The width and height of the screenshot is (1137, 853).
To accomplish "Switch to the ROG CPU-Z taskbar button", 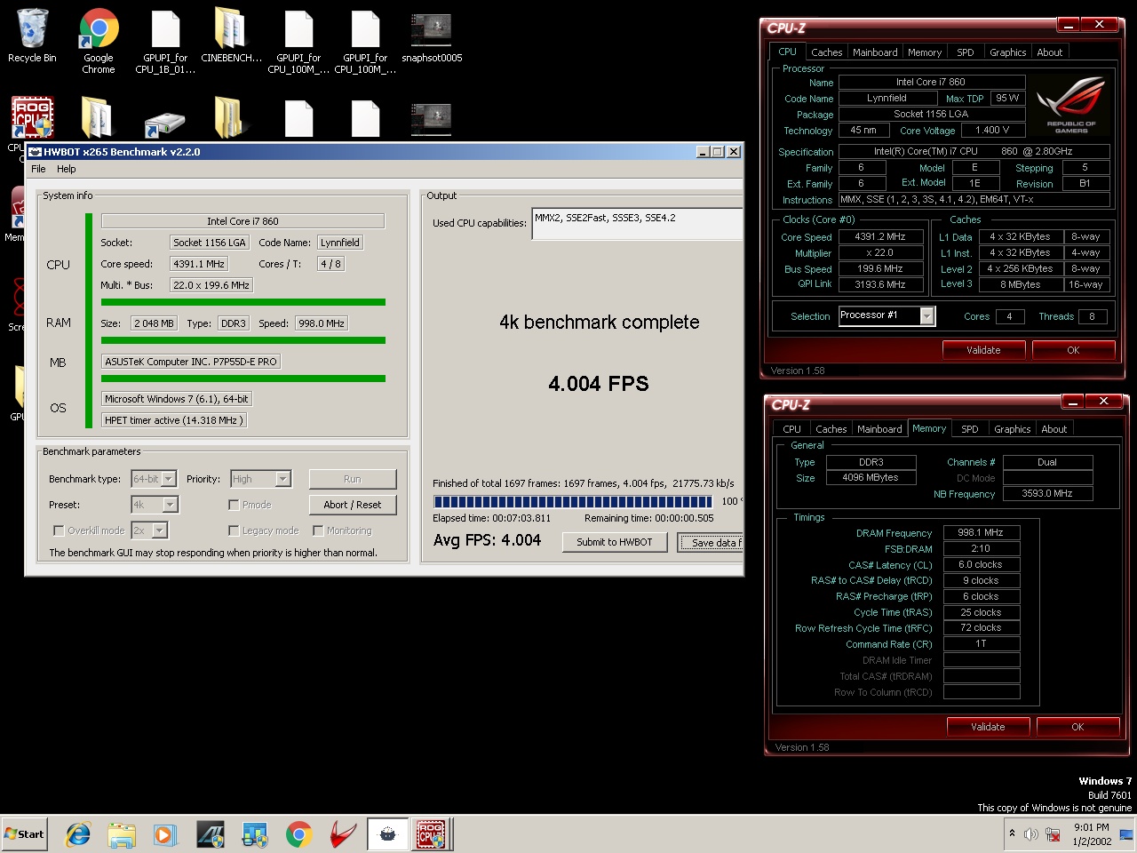I will point(432,834).
